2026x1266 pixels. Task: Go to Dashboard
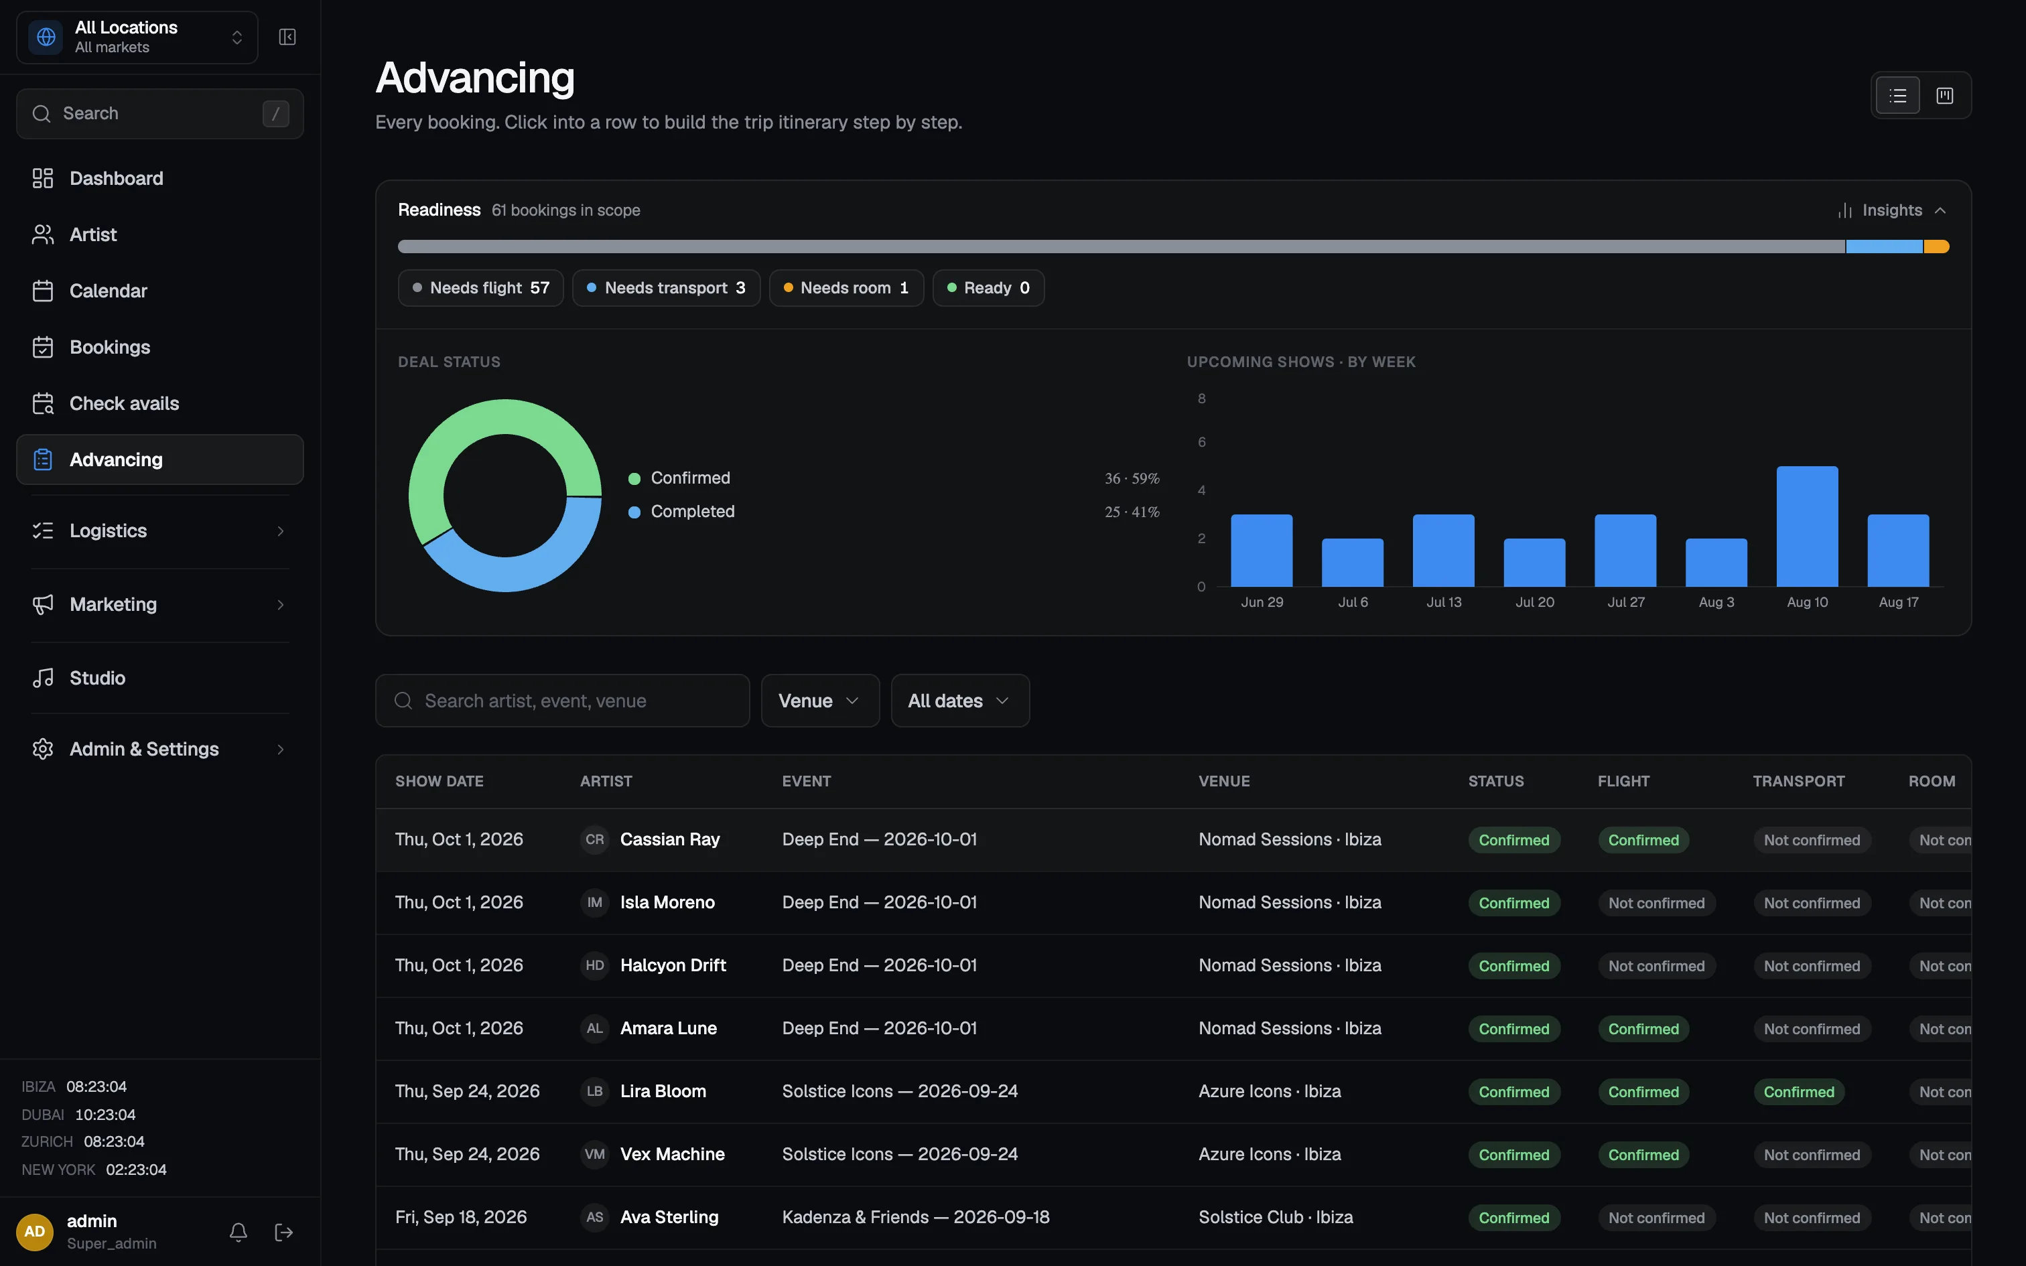160,178
